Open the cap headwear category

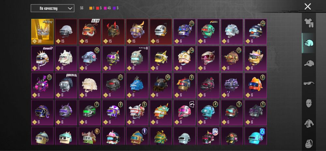(309, 63)
